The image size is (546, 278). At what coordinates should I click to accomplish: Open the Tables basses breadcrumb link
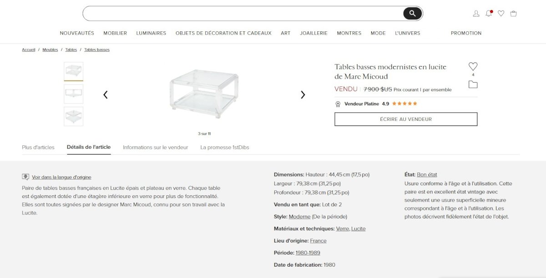point(97,50)
